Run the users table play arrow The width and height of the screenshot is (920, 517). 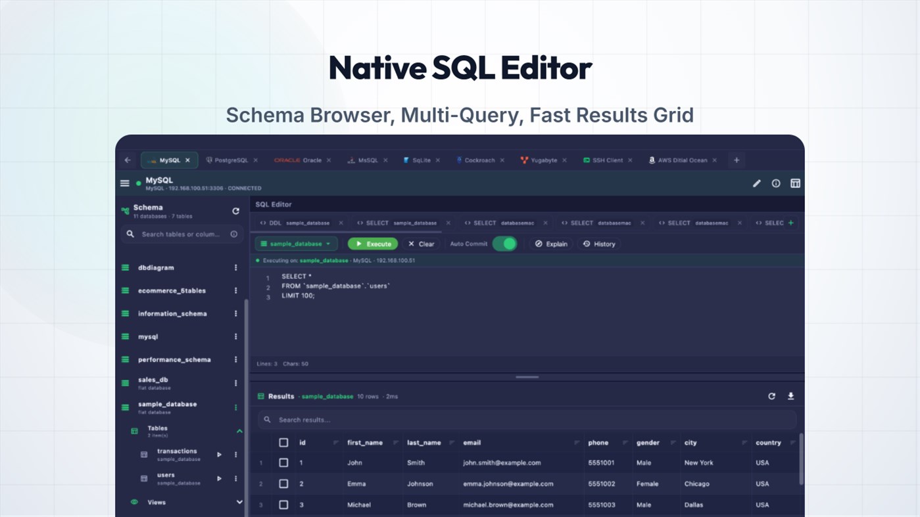point(220,478)
